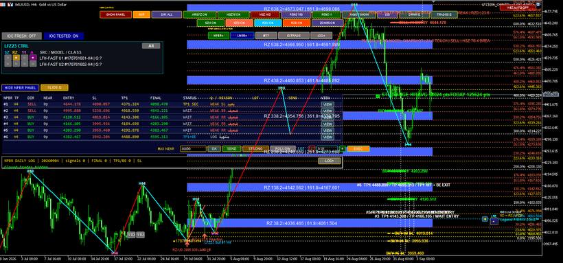Screen dimensions: 563x263
Task: Click the green SEND button
Action: pos(231,149)
